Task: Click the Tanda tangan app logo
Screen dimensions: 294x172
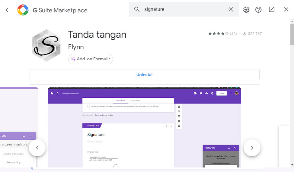Action: [46, 45]
